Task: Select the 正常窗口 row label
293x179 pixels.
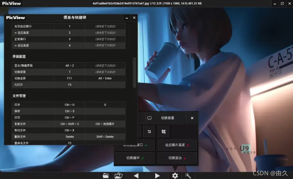Action: [x=20, y=39]
